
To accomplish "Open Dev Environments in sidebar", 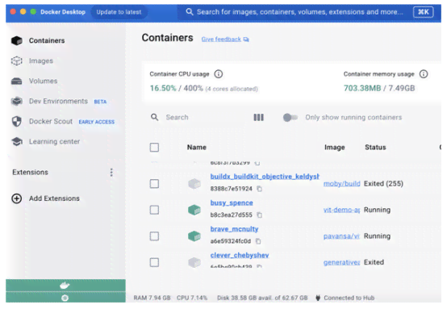I will coord(58,101).
